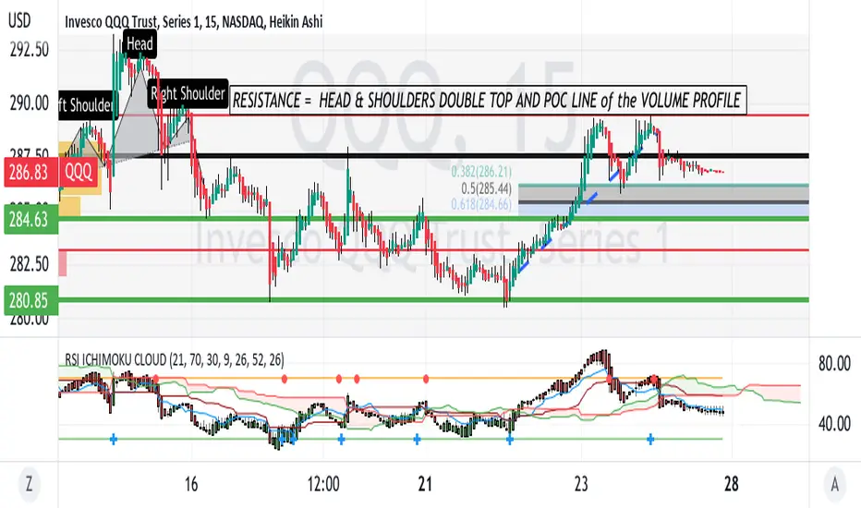Click the 0.5(285.44) Fibonacci level label
This screenshot has width=861, height=508.
pyautogui.click(x=486, y=188)
